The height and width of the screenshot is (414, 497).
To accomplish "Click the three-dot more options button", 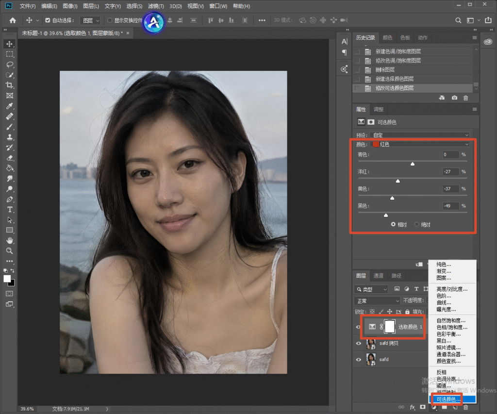I will point(262,20).
